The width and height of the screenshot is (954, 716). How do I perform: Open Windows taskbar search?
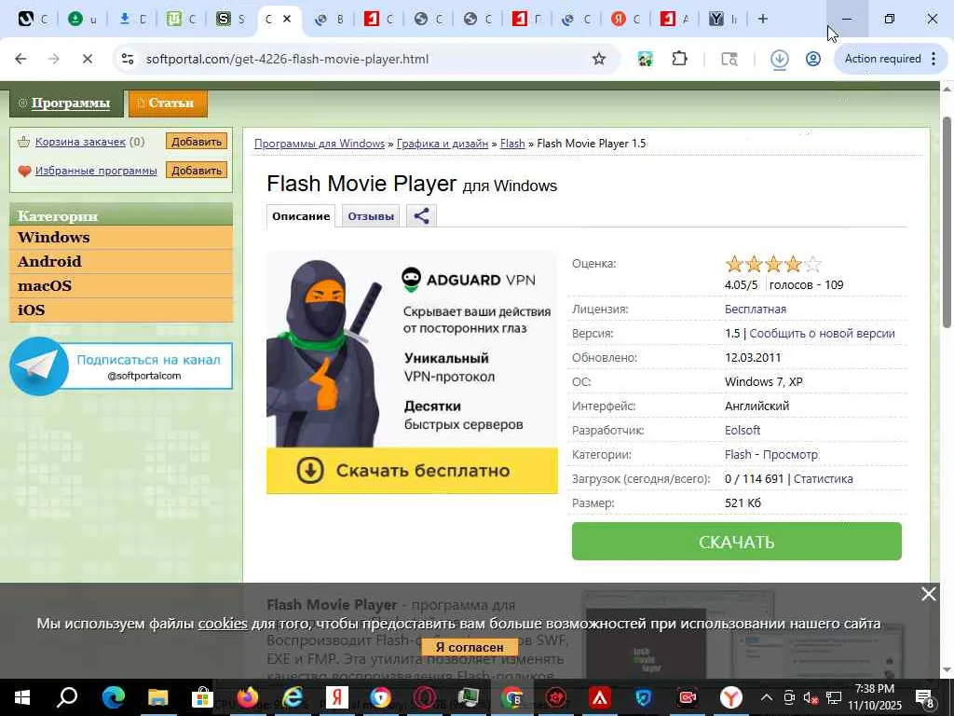pyautogui.click(x=66, y=697)
